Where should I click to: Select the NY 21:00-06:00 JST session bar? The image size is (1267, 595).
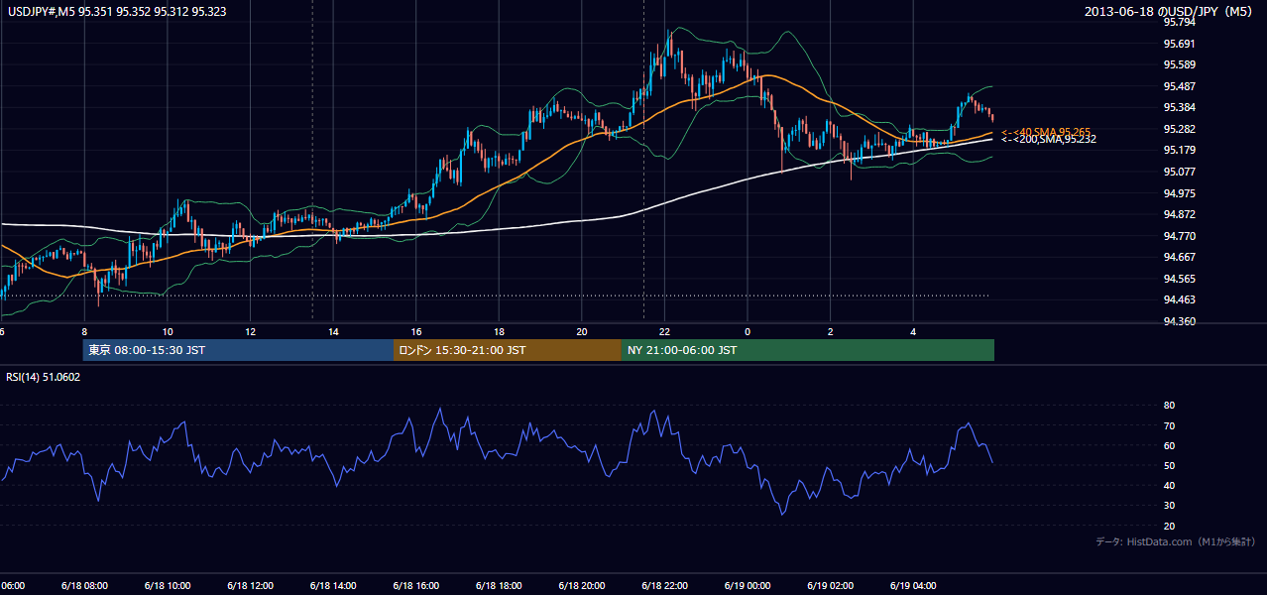(x=807, y=350)
